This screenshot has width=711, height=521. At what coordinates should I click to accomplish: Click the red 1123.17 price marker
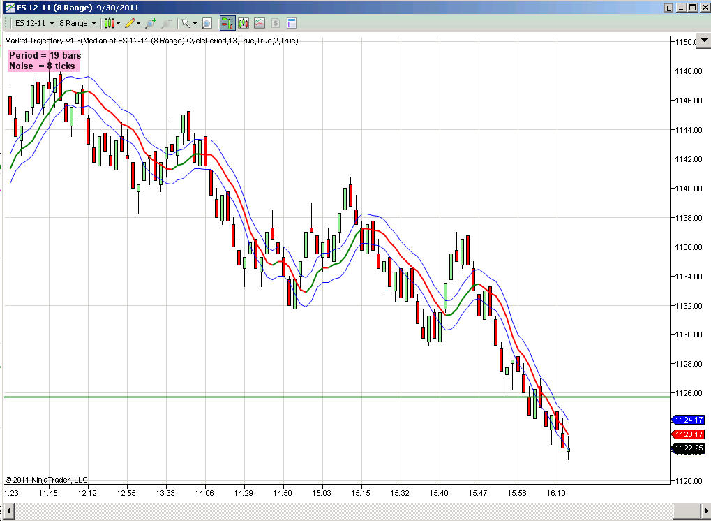coord(688,435)
